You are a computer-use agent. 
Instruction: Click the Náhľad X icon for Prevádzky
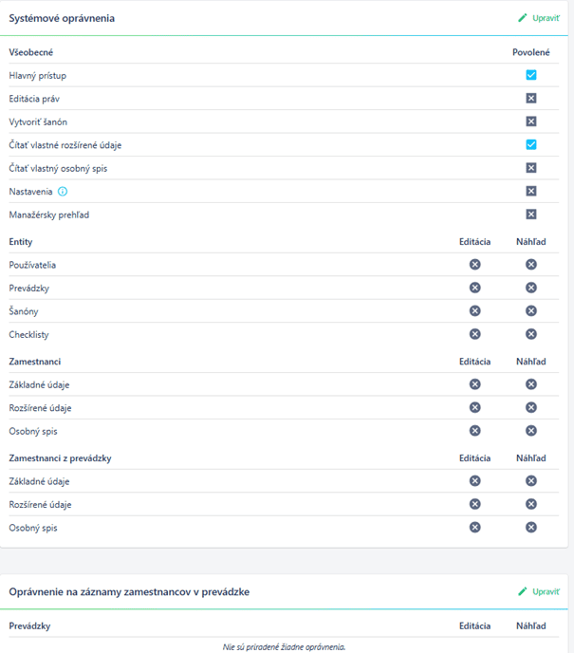click(x=531, y=288)
